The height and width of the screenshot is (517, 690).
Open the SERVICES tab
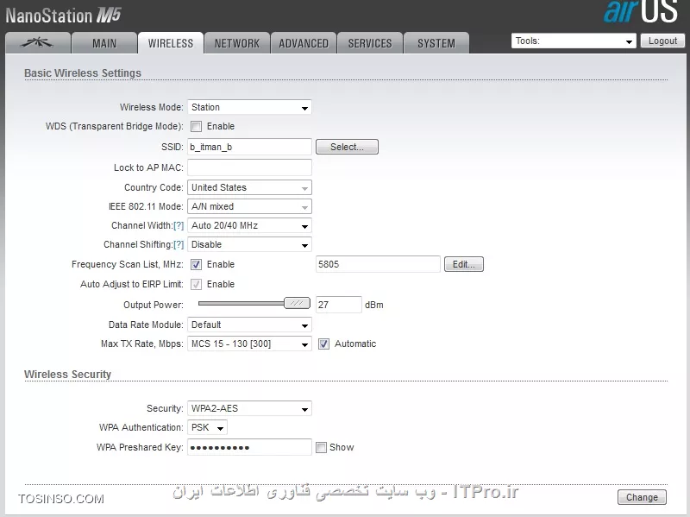pyautogui.click(x=370, y=43)
